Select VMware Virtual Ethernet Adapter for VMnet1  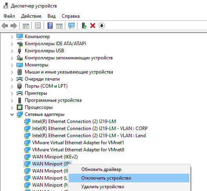pos(78,143)
